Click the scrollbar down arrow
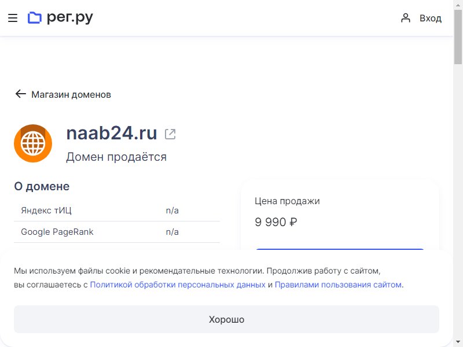Image resolution: width=463 pixels, height=347 pixels. 458,342
